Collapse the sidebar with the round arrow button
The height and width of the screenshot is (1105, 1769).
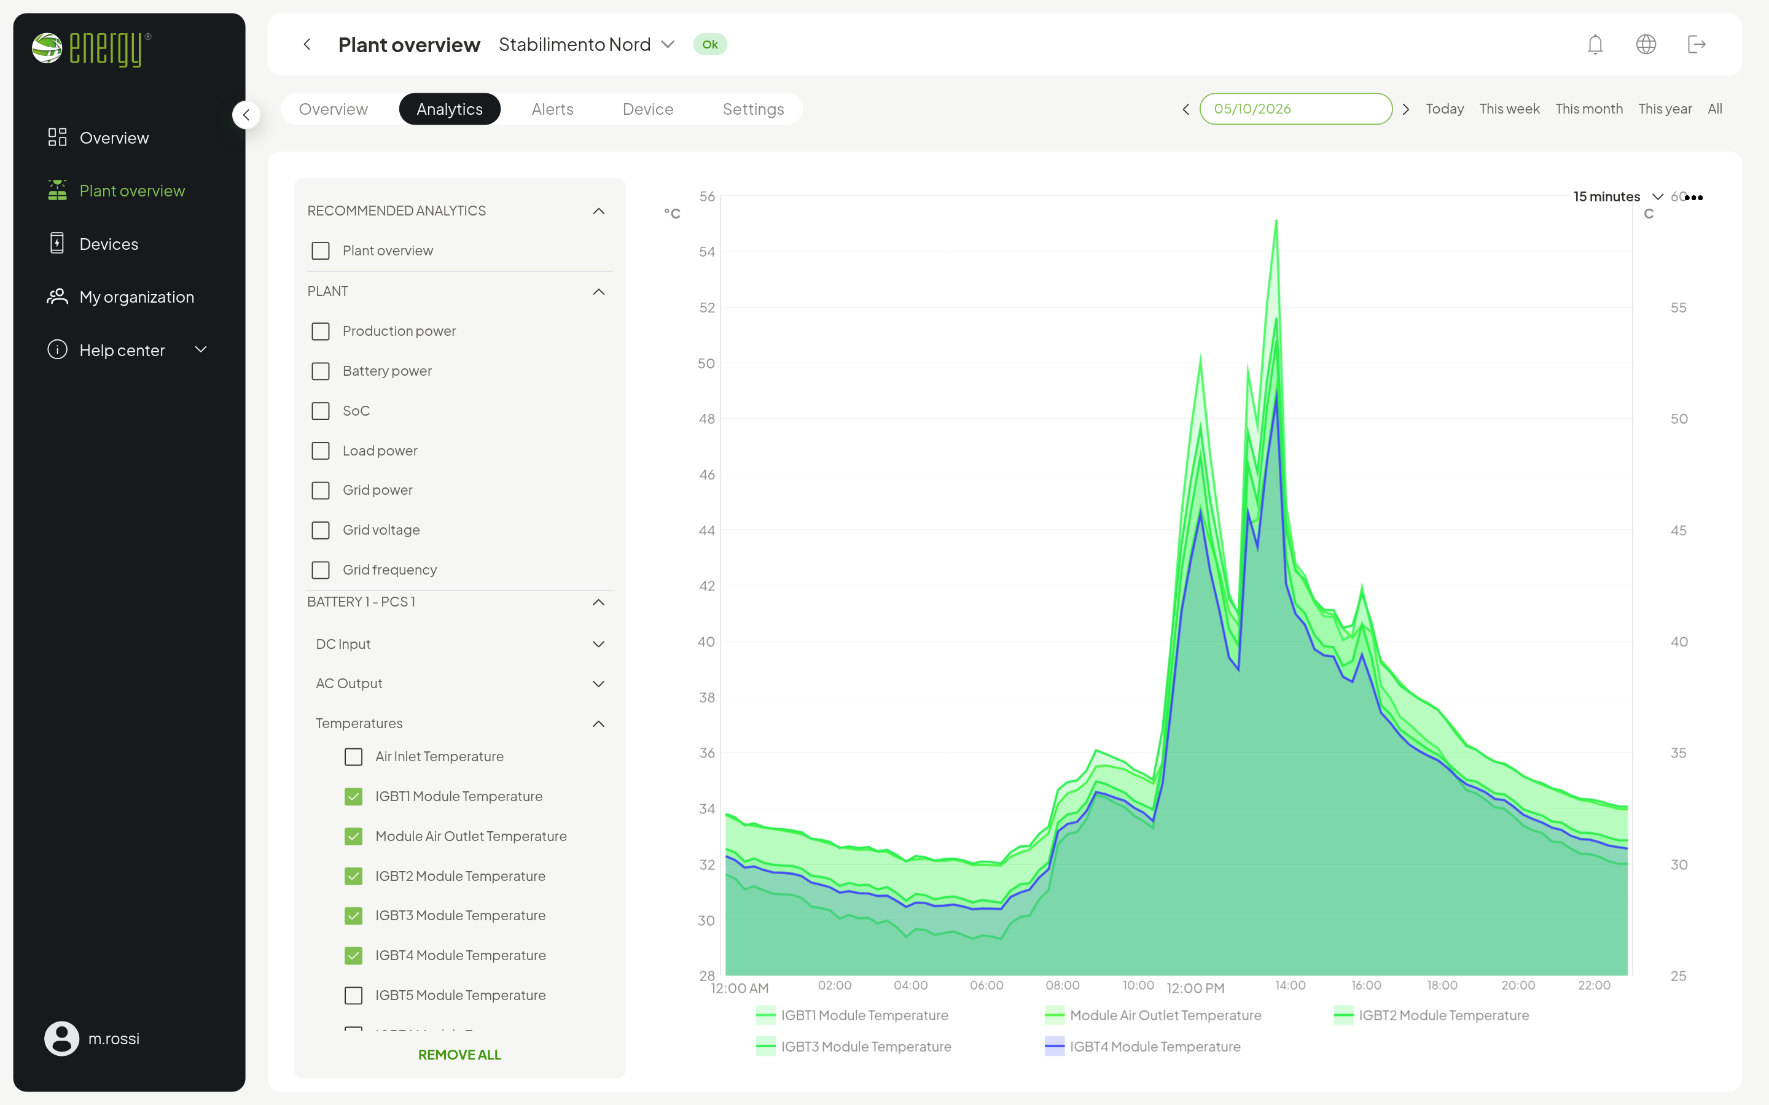(246, 115)
